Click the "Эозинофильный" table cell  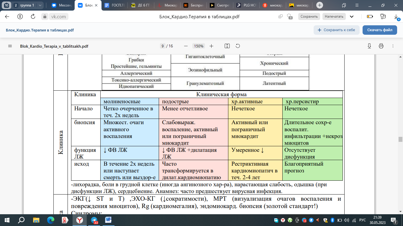point(205,70)
